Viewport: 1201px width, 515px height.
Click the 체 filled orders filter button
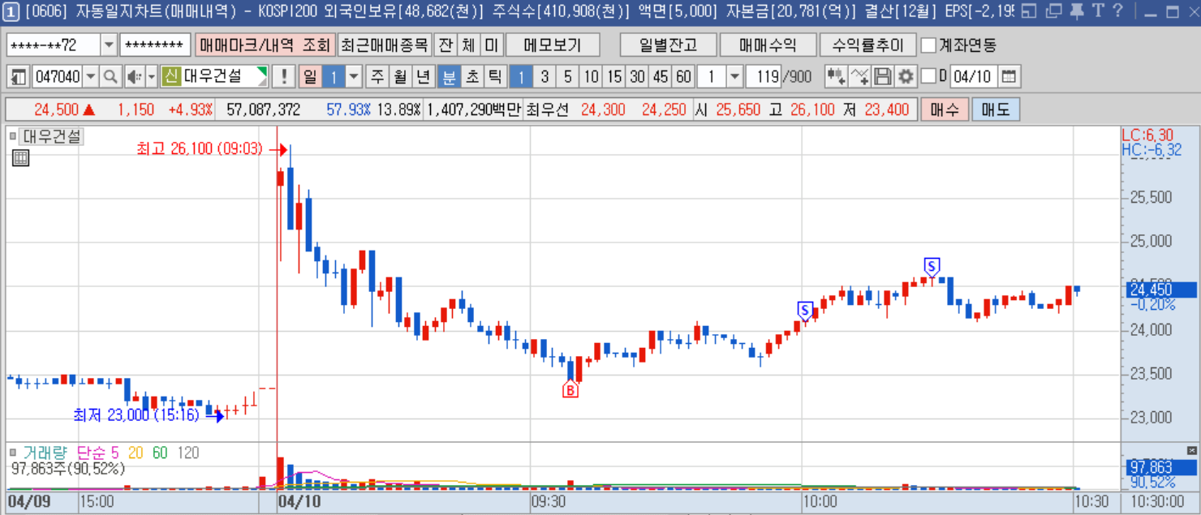pos(469,45)
